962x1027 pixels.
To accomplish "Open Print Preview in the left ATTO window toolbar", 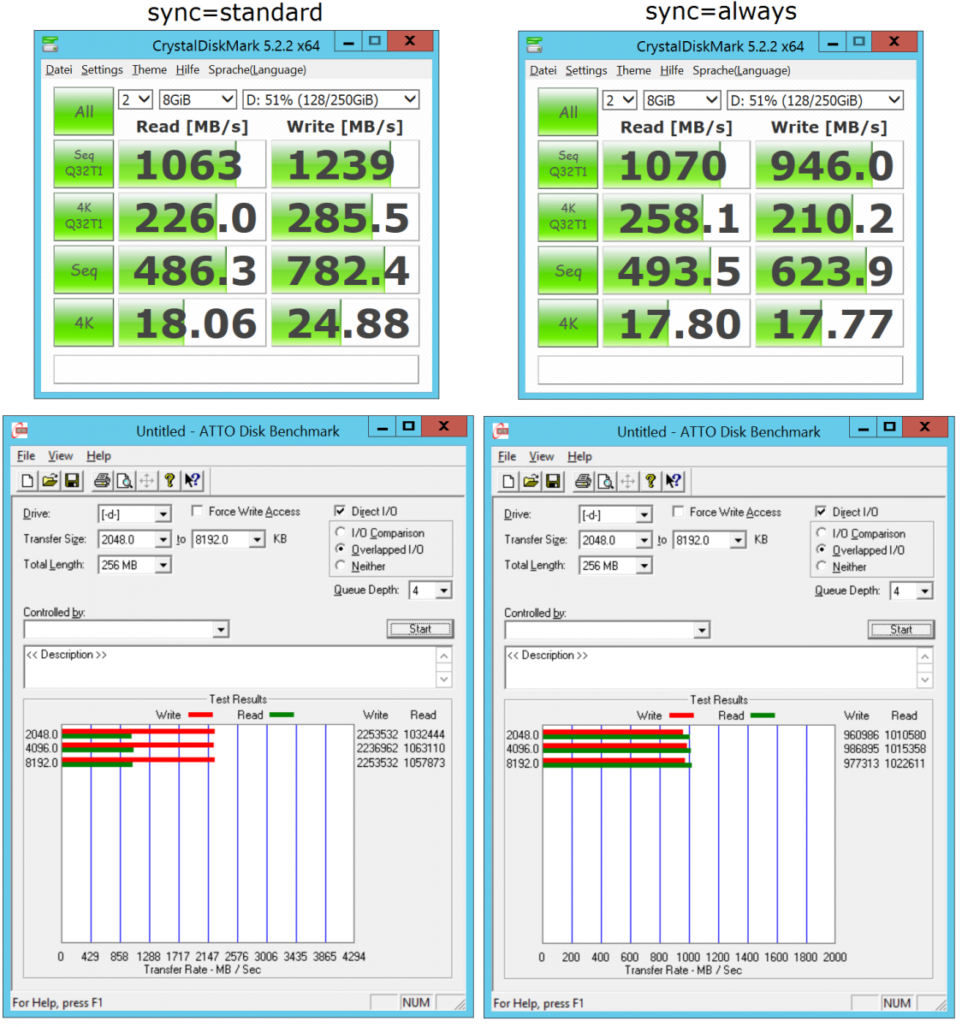I will pos(124,481).
